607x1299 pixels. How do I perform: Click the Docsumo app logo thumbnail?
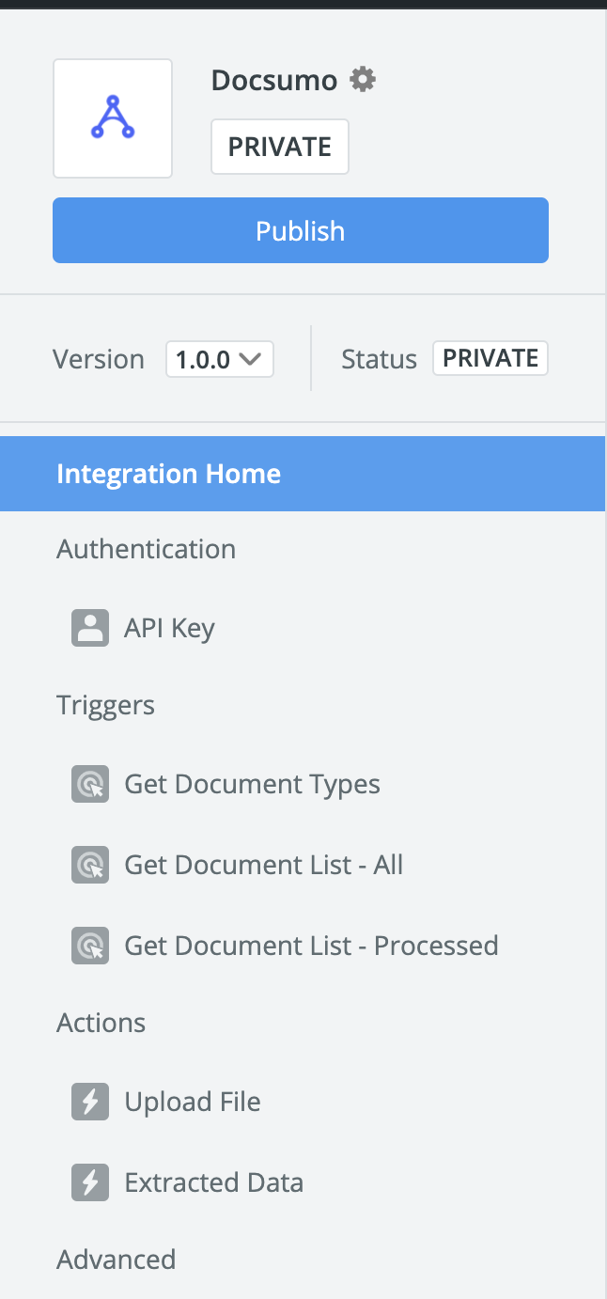(113, 118)
